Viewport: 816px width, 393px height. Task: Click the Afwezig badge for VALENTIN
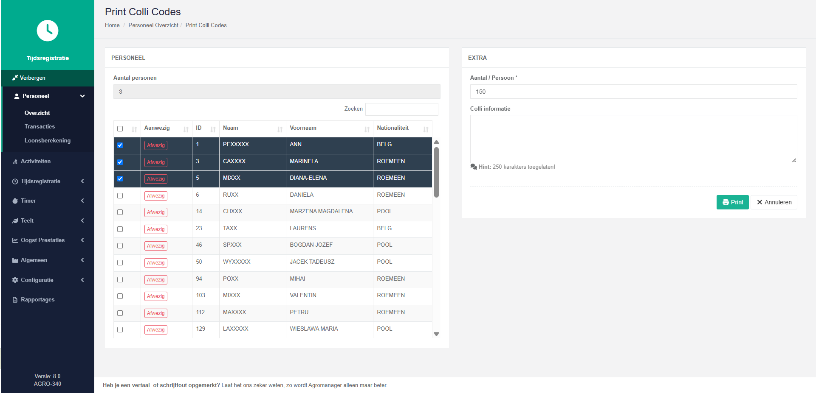[x=156, y=296]
